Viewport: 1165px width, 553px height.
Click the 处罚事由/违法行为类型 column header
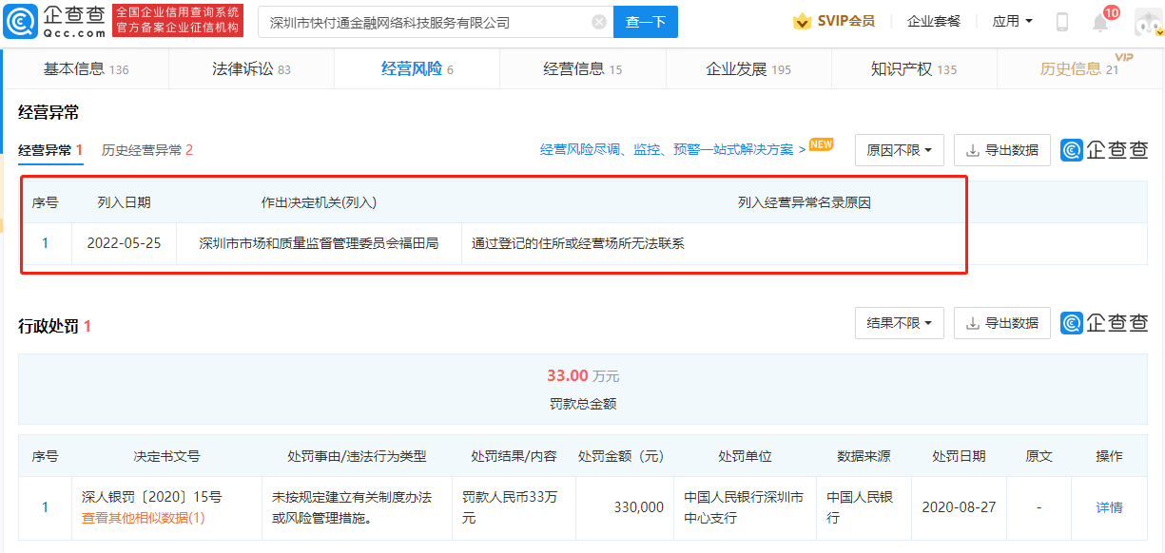tap(357, 456)
